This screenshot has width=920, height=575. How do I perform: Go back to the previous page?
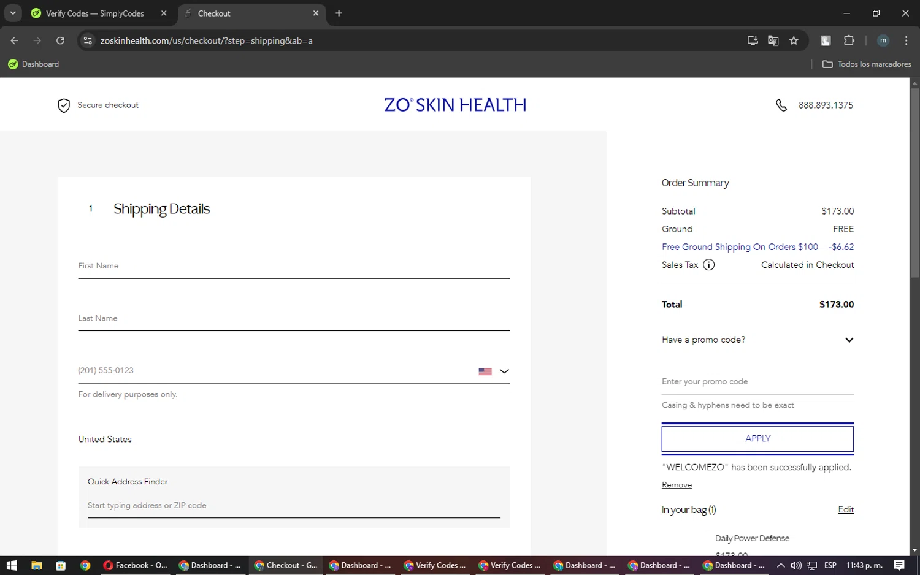pos(15,40)
